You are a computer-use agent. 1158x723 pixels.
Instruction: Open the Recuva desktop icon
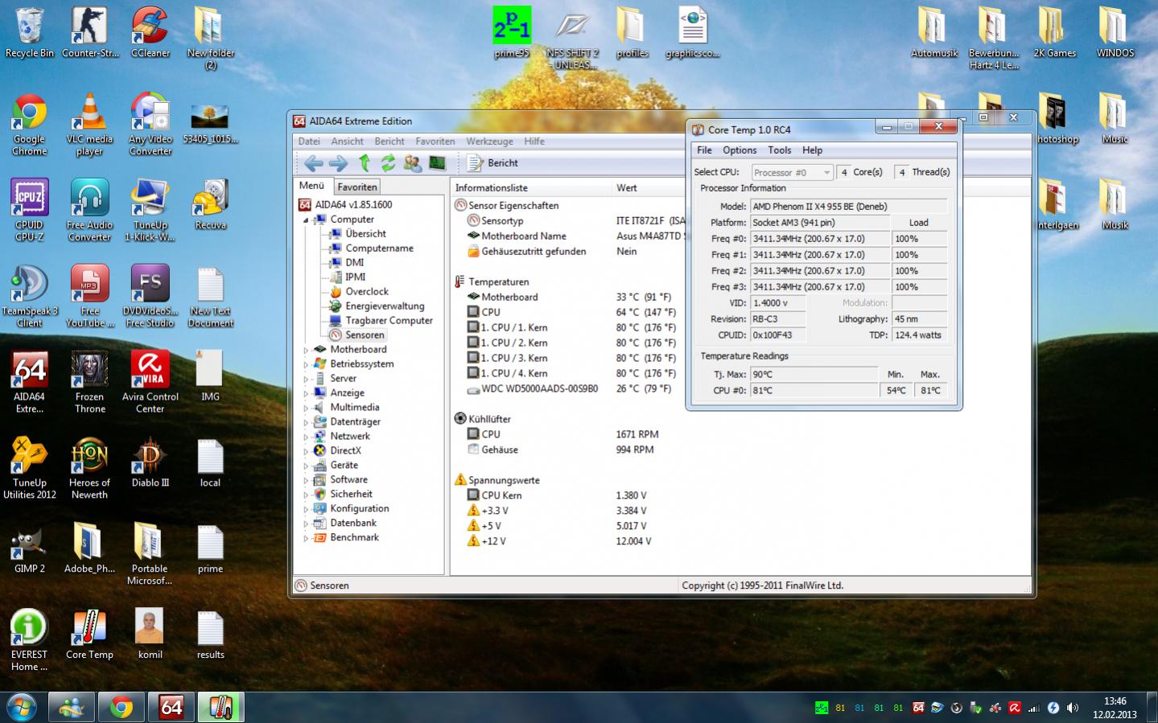pos(210,204)
